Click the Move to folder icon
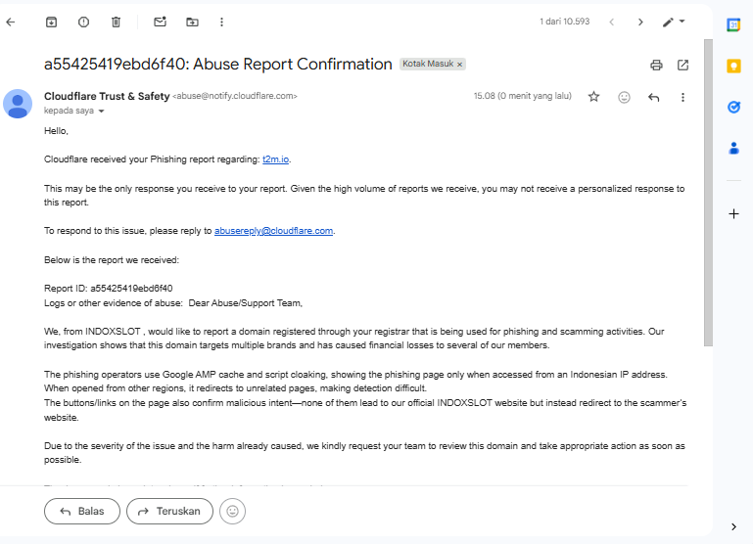The height and width of the screenshot is (544, 753). [x=192, y=22]
